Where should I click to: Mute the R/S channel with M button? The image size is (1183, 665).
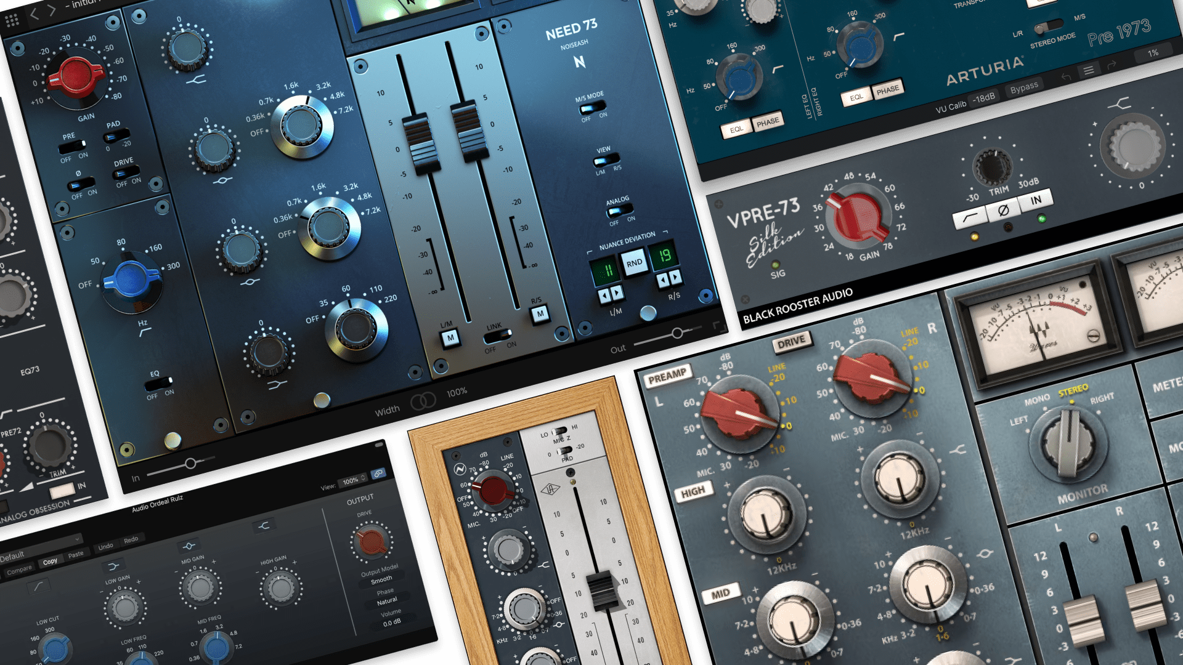tap(540, 314)
